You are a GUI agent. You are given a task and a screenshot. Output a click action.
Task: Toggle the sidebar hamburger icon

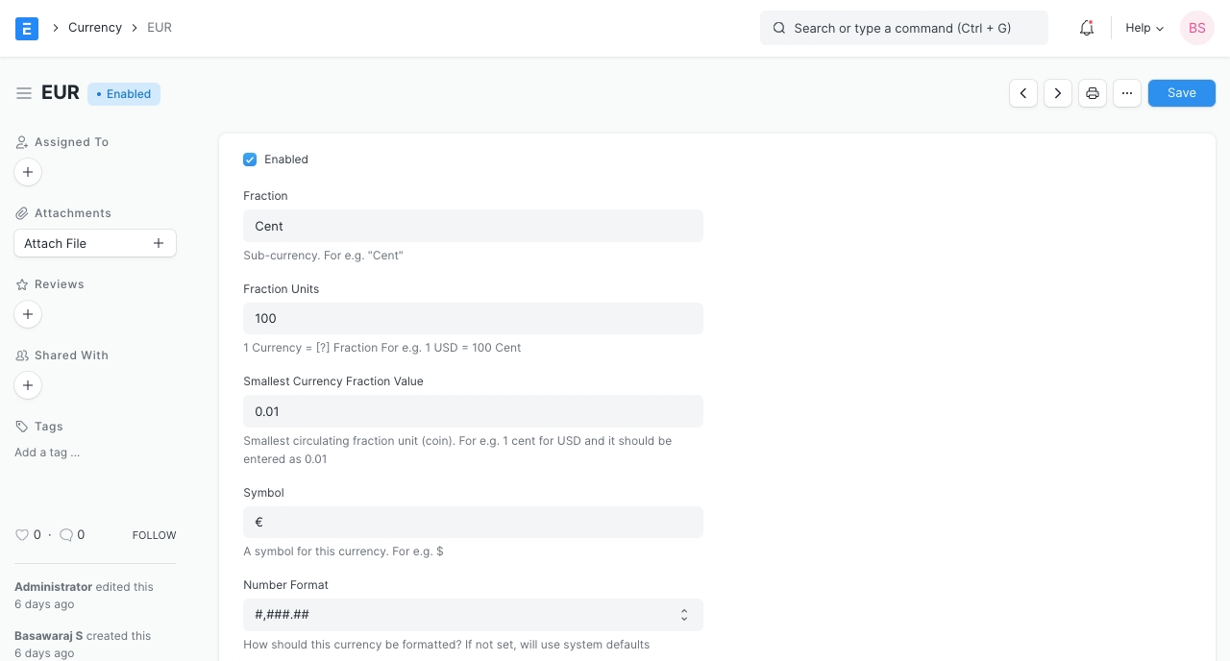(x=24, y=93)
